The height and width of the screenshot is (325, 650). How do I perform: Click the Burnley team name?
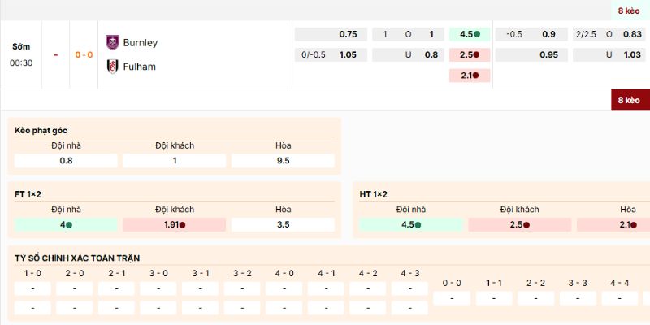click(141, 42)
